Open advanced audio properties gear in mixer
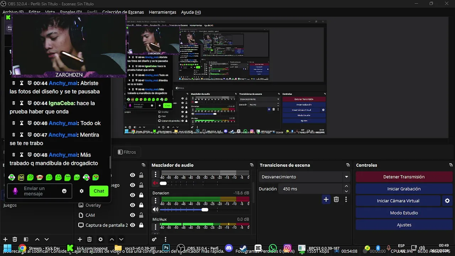Screen dimensions: 455x256 (154, 240)
